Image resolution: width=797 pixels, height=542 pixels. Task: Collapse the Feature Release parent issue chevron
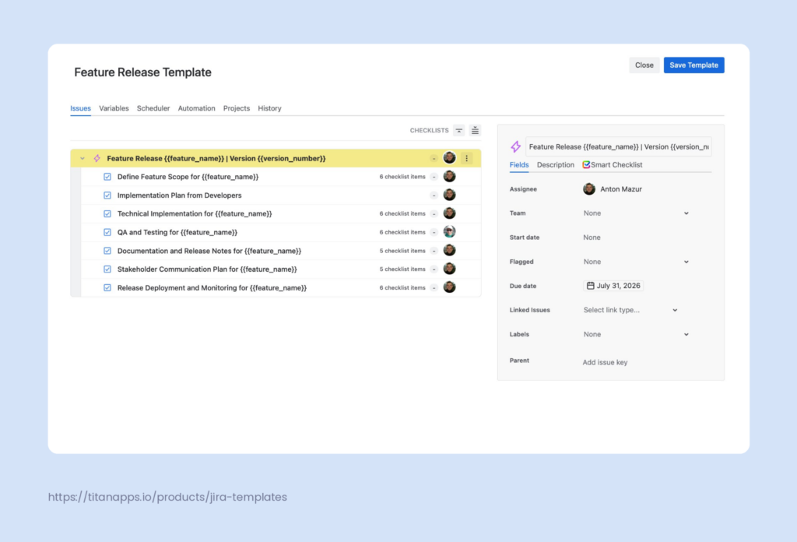[x=83, y=159]
